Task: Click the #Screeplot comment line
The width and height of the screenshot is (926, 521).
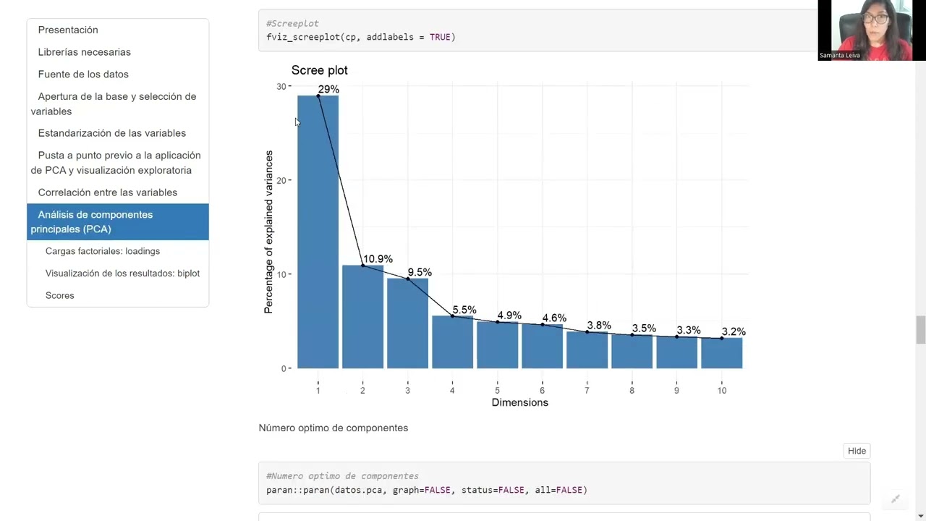Action: point(292,24)
